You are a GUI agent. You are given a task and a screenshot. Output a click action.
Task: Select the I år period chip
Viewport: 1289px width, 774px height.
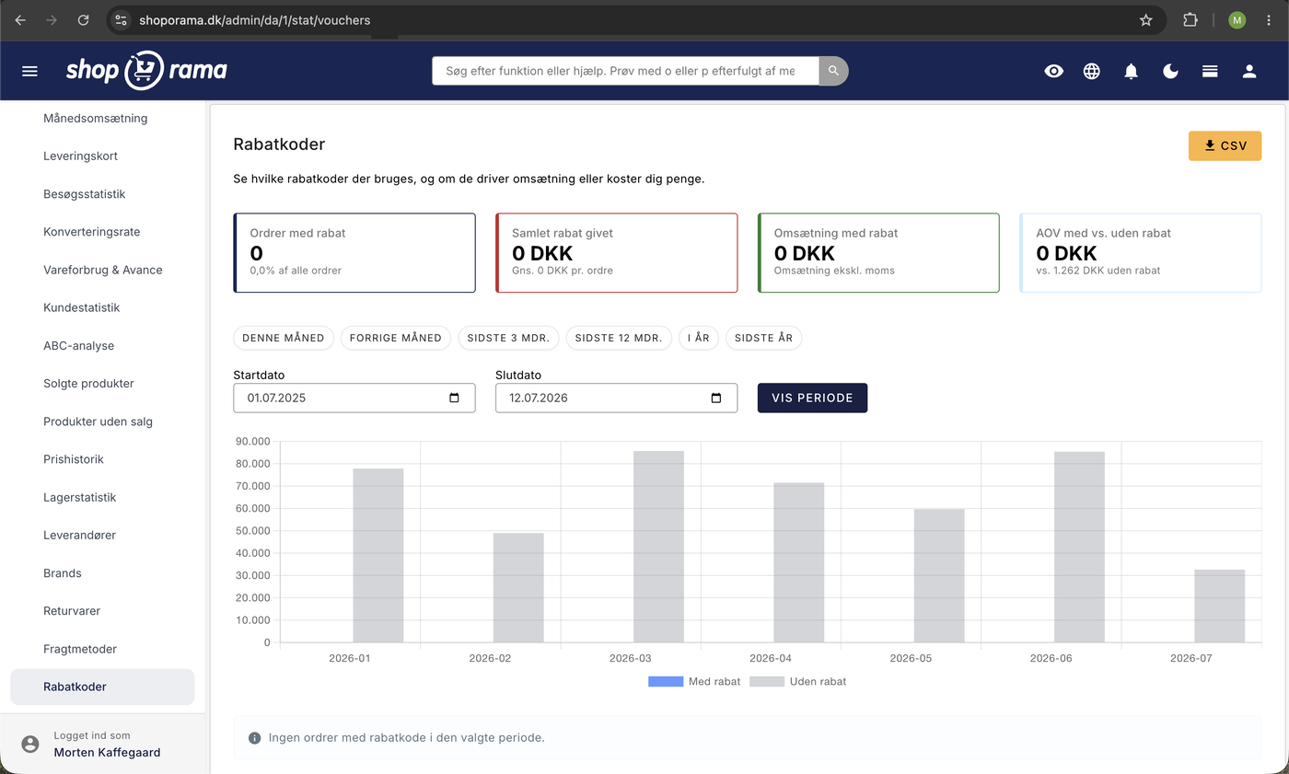pyautogui.click(x=699, y=338)
